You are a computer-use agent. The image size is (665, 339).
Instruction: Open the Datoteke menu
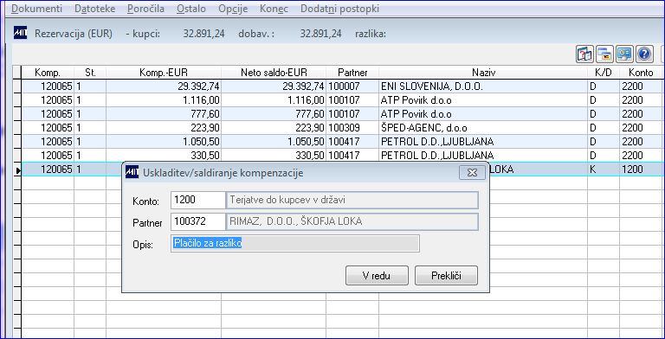pyautogui.click(x=95, y=9)
